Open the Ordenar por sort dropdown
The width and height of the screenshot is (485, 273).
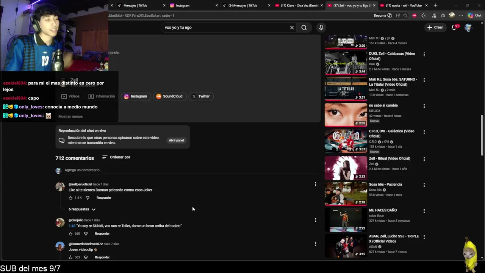point(116,157)
